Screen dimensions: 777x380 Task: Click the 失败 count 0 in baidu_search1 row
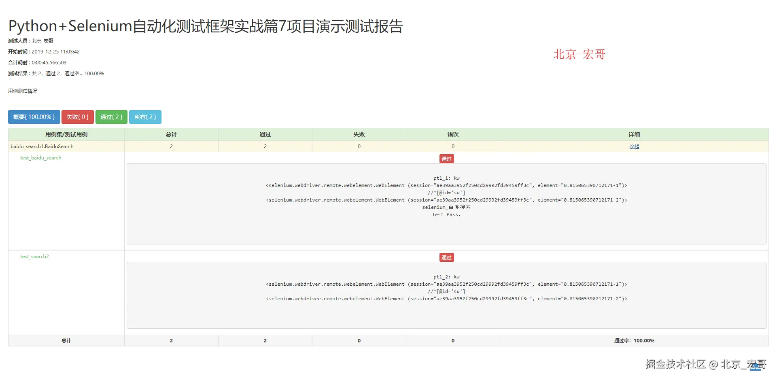(359, 146)
